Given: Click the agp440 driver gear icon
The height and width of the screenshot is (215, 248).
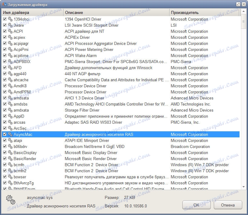Looking at the screenshot, I should coord(10,74).
